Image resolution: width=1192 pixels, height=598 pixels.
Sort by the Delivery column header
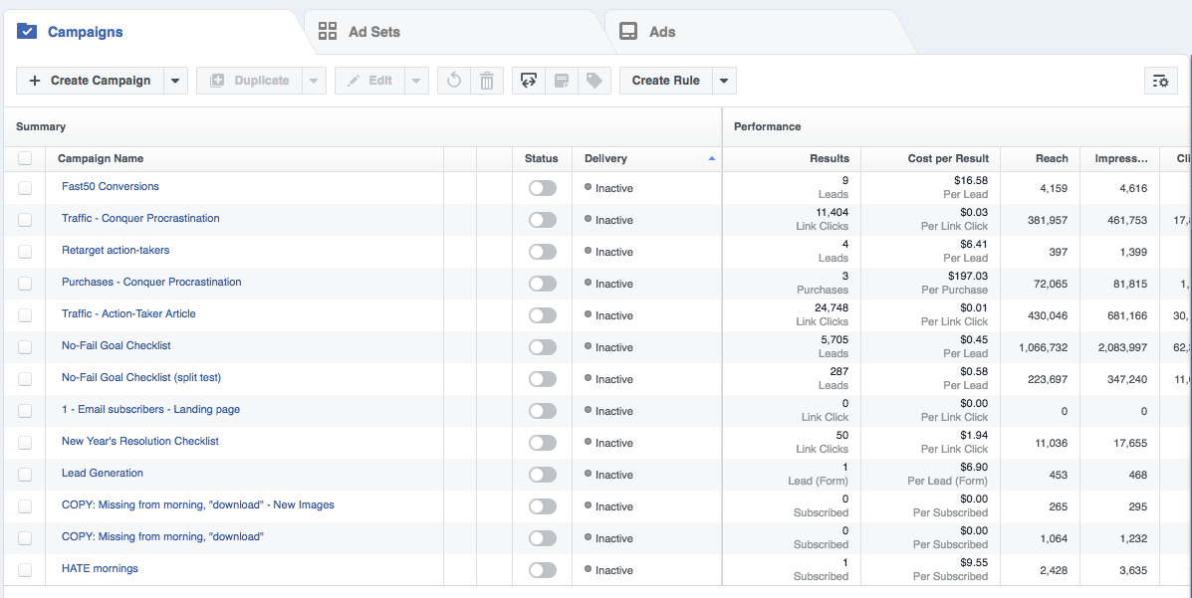[606, 158]
